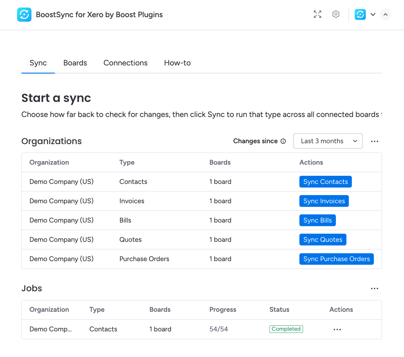
Task: Open the Last 3 months dropdown
Action: pyautogui.click(x=328, y=141)
